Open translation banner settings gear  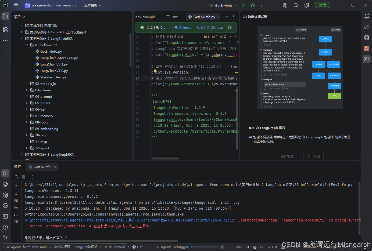[230, 27]
